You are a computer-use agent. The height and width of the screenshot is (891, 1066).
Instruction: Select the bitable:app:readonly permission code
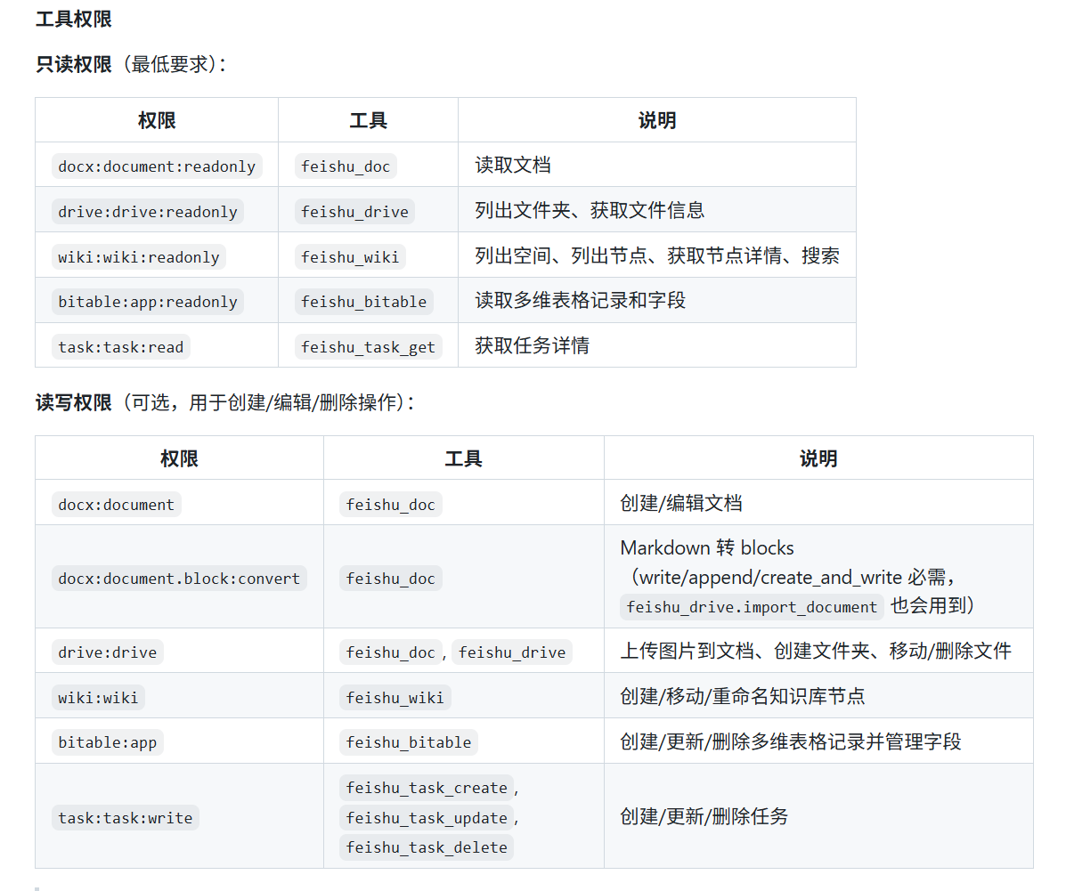[x=148, y=302]
